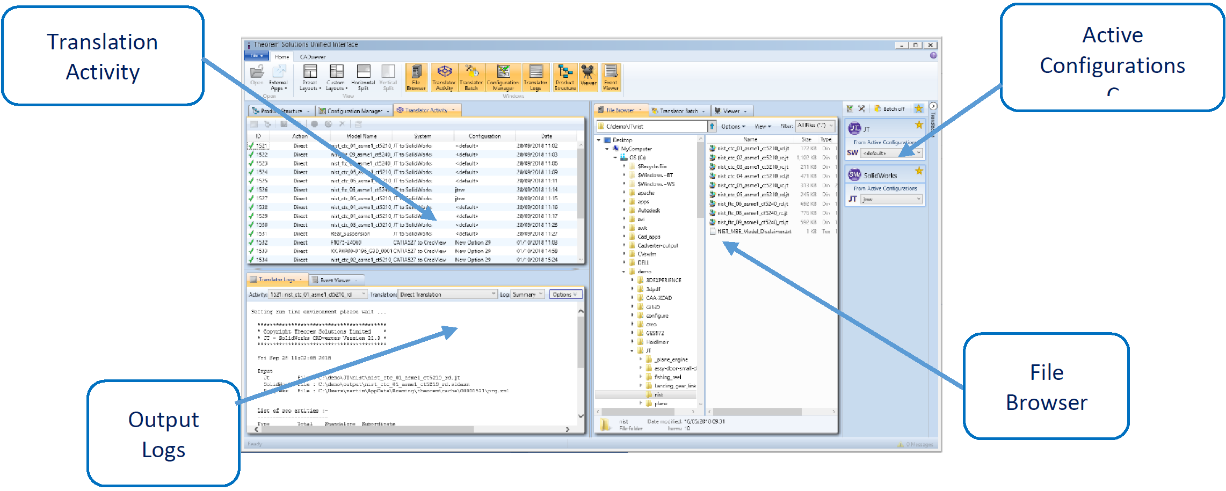Viewport: 1226px width, 491px height.
Task: Sort files by the Name column header
Action: [750, 139]
